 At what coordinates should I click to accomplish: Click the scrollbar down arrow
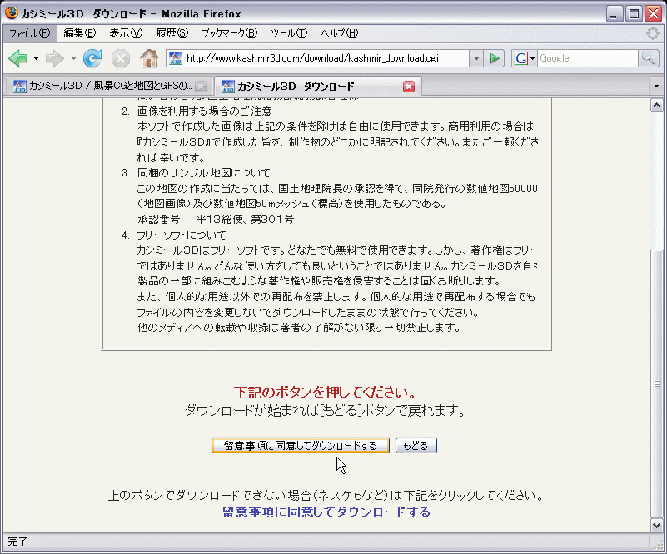pos(656,525)
